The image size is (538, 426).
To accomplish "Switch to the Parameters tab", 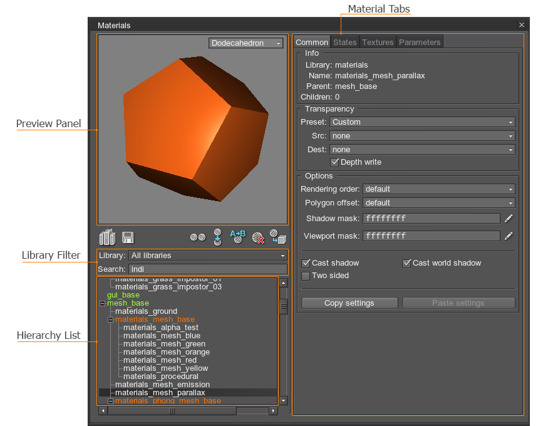I will point(420,42).
